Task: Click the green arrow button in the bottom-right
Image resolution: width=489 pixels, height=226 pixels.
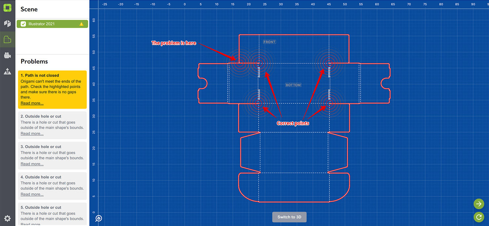Action: [x=478, y=204]
